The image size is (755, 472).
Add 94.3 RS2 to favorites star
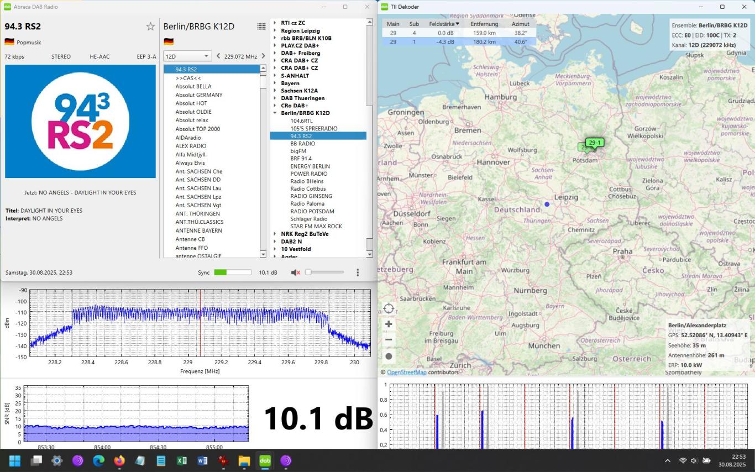[x=150, y=27]
